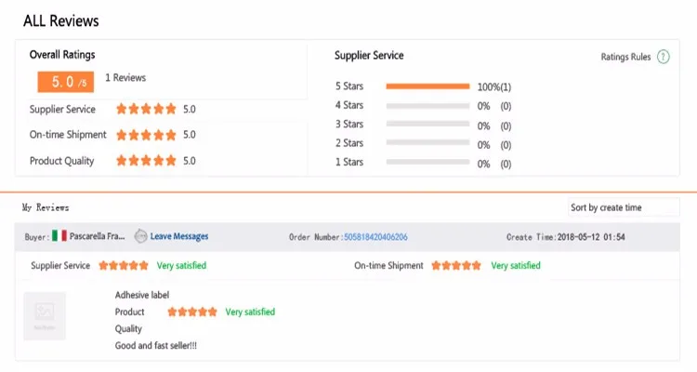The height and width of the screenshot is (372, 697).
Task: Open the Sort by create time dropdown
Action: pos(624,207)
